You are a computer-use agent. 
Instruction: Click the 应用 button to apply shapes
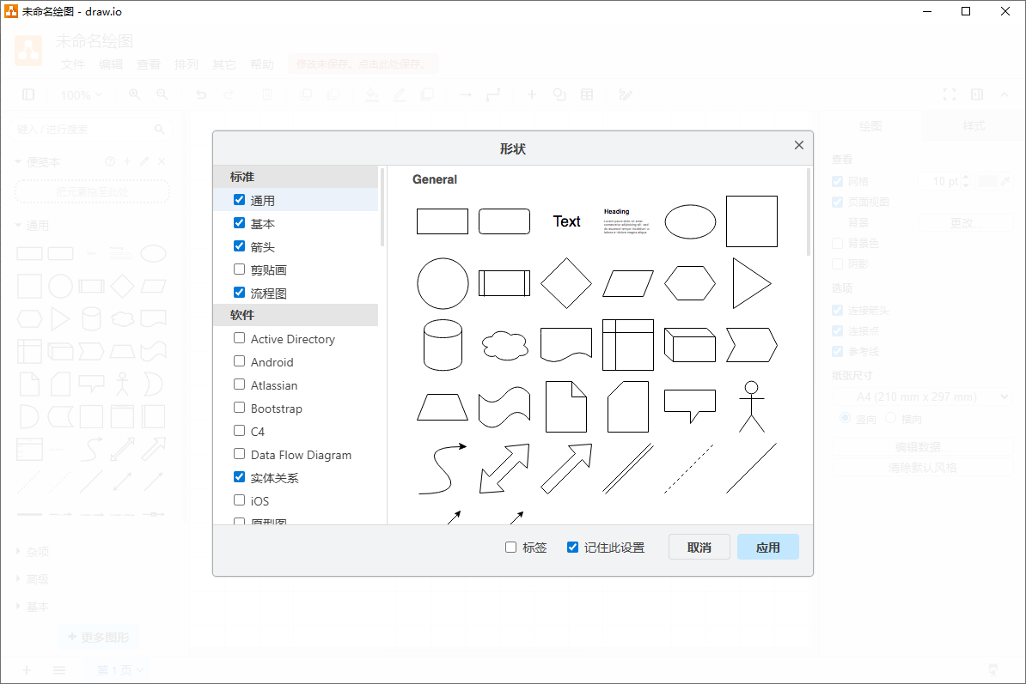tap(767, 547)
